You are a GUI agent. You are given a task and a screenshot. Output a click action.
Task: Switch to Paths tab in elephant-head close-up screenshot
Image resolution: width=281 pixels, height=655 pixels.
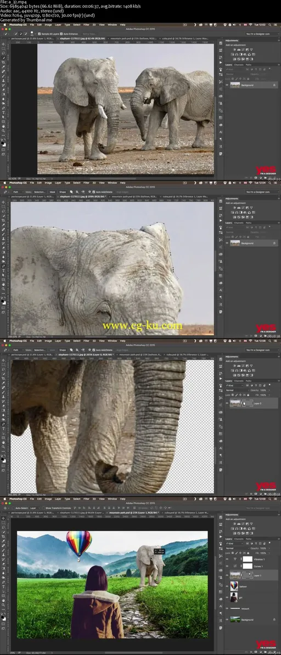[x=249, y=223]
